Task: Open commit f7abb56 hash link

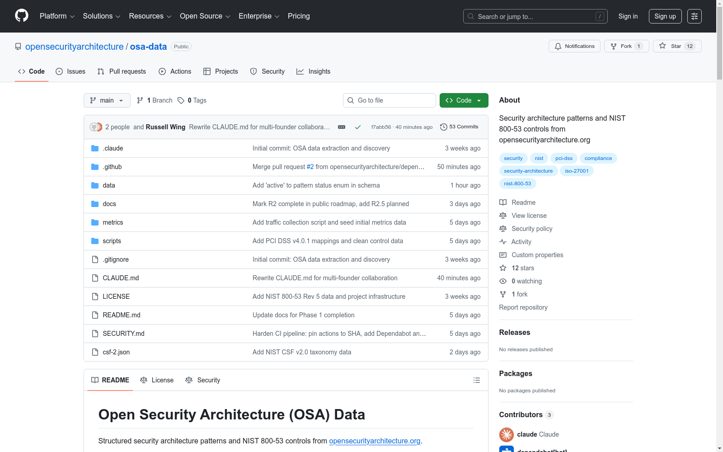Action: point(381,127)
